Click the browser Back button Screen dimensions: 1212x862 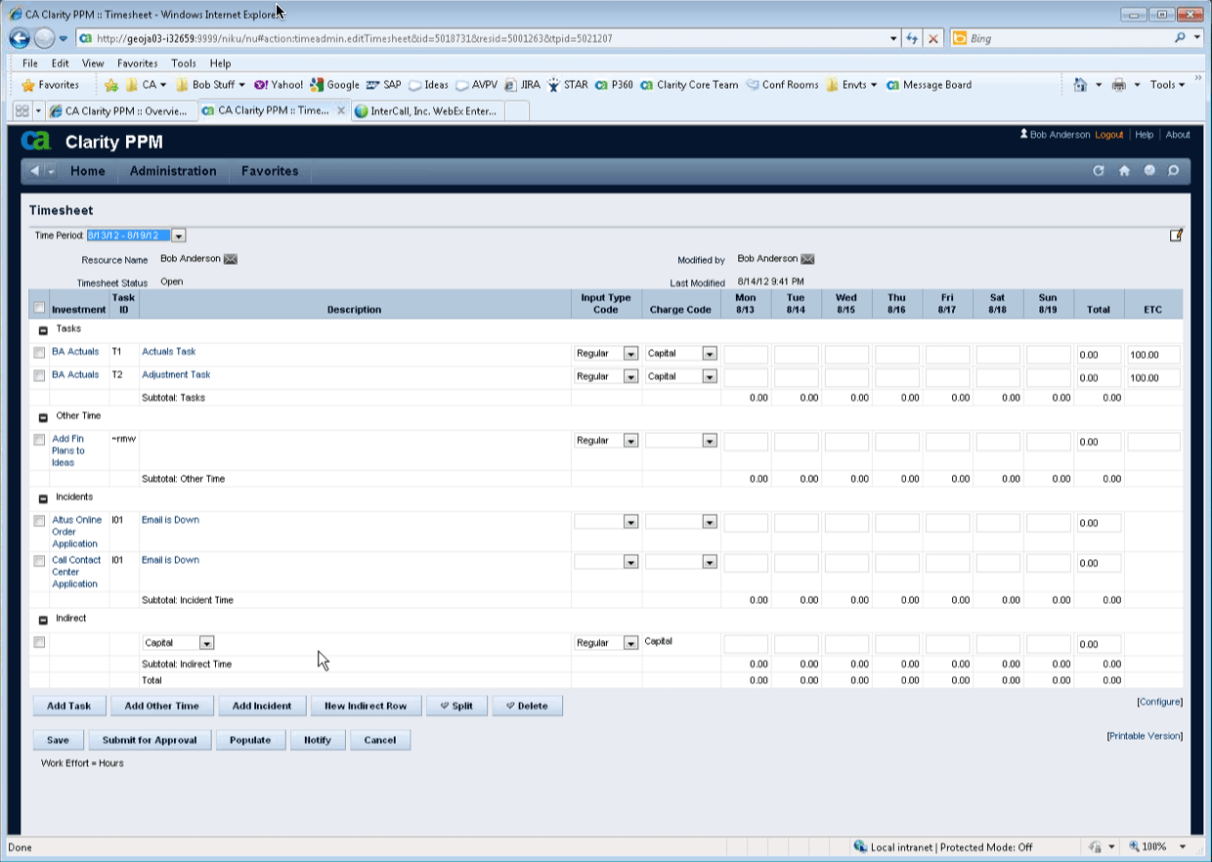(x=20, y=39)
